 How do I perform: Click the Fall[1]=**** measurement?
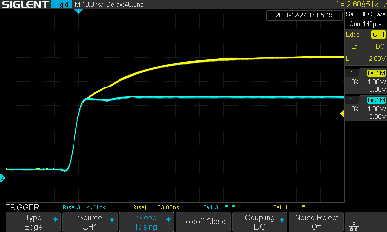click(291, 207)
